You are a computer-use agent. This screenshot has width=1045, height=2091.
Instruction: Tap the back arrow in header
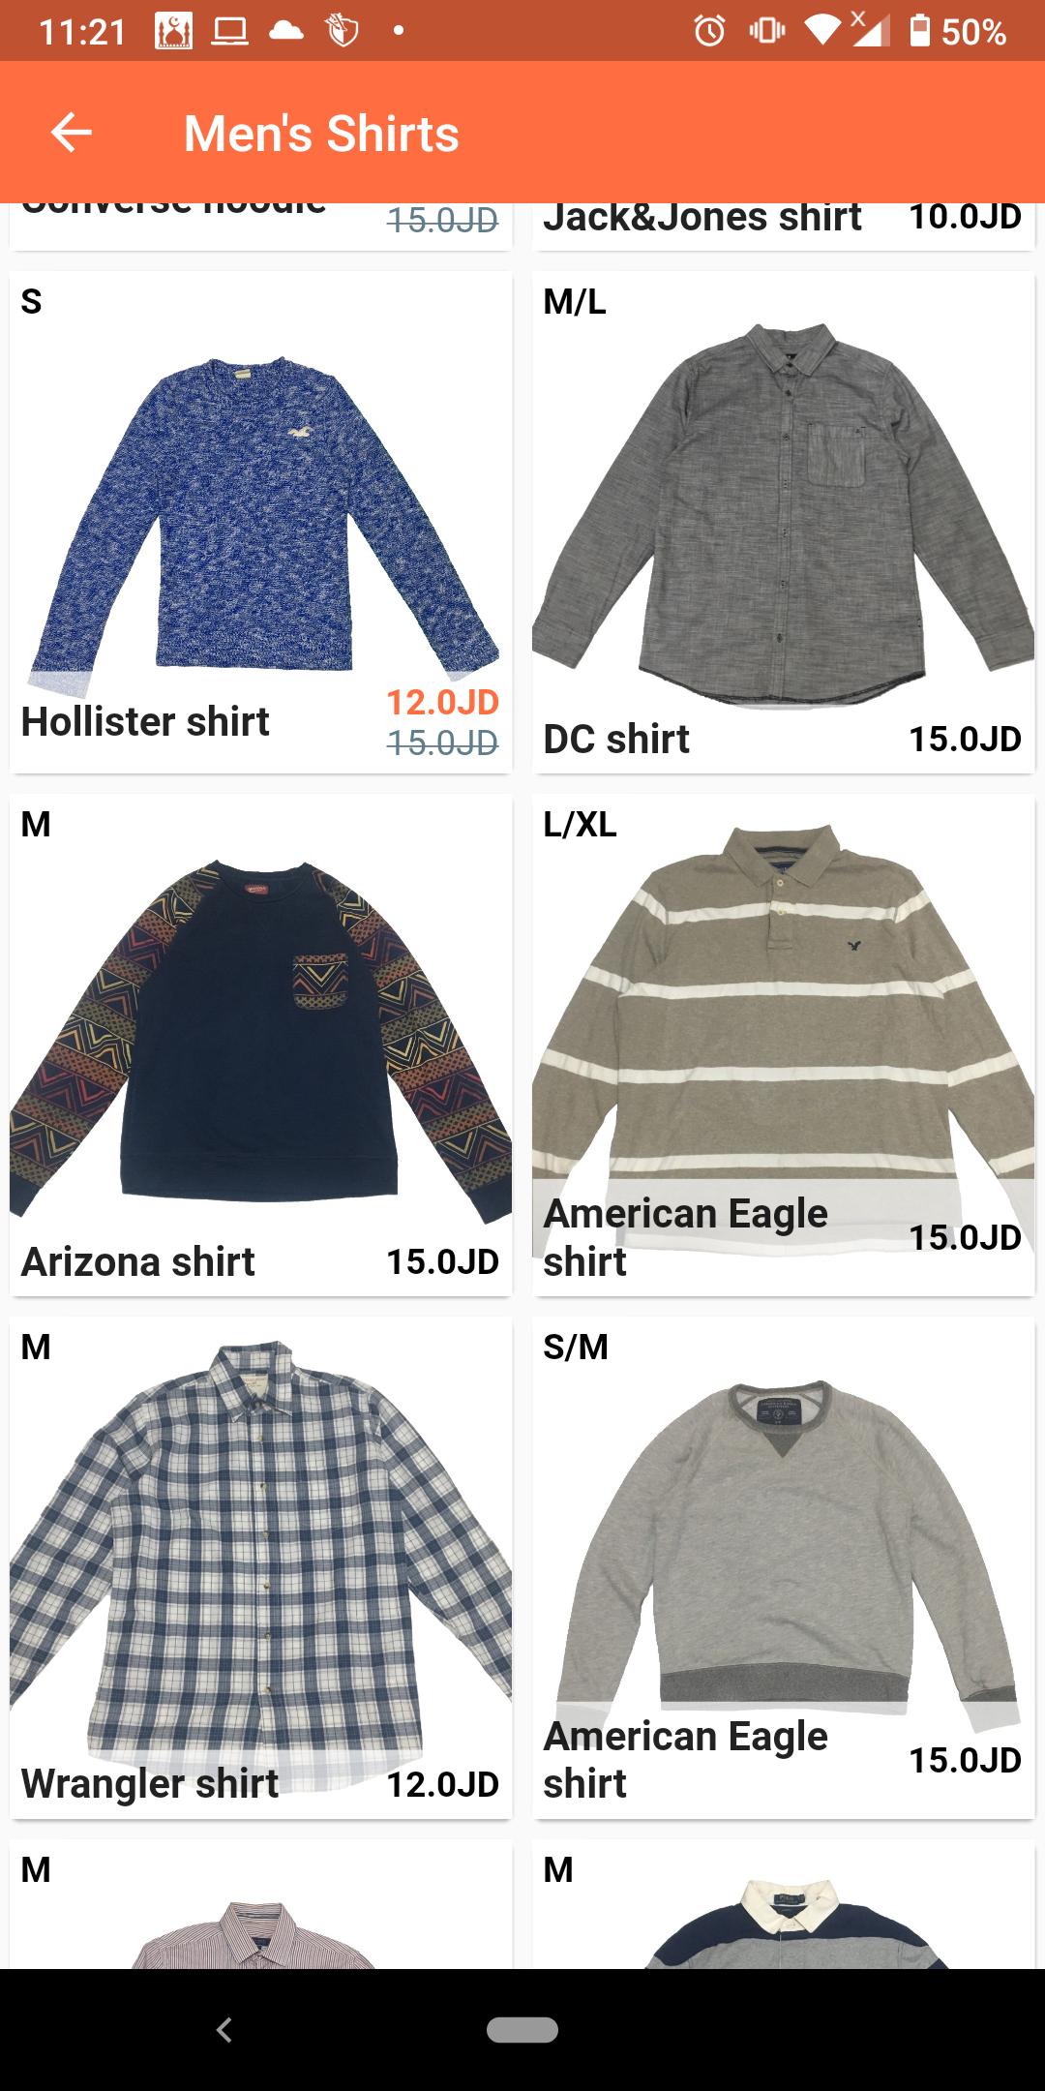(x=71, y=133)
